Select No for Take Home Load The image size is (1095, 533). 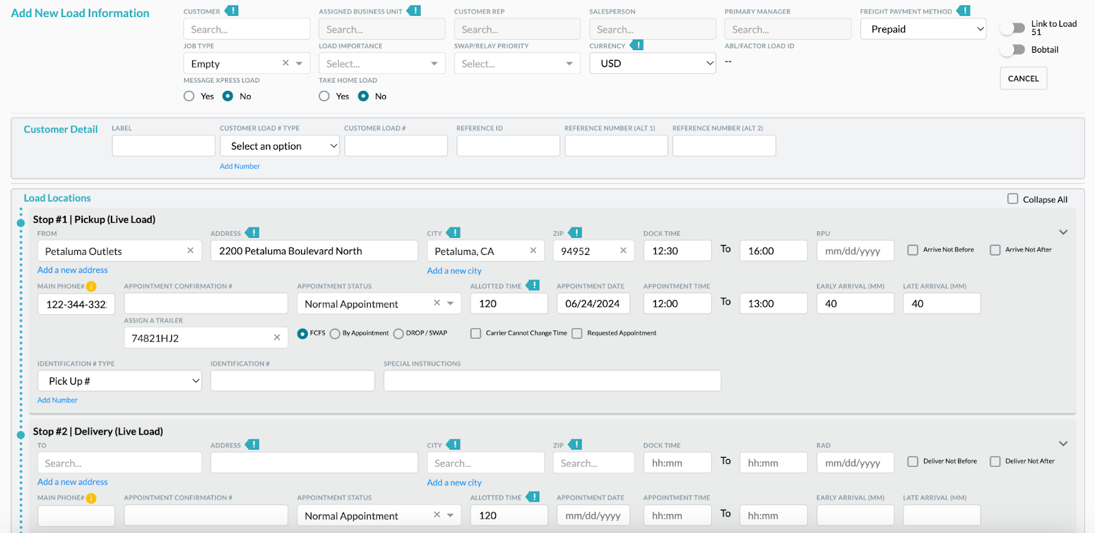363,96
